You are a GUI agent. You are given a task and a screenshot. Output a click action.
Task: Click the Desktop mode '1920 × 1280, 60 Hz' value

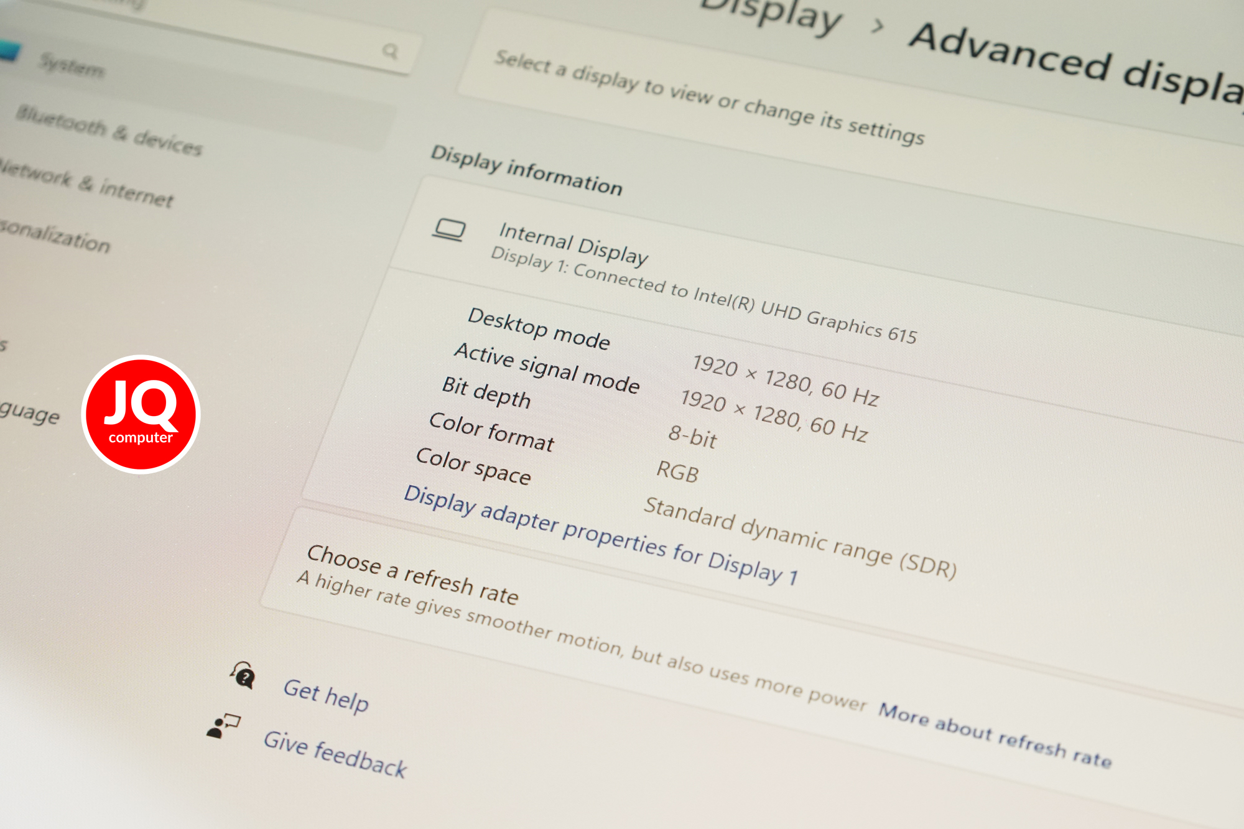click(x=785, y=379)
